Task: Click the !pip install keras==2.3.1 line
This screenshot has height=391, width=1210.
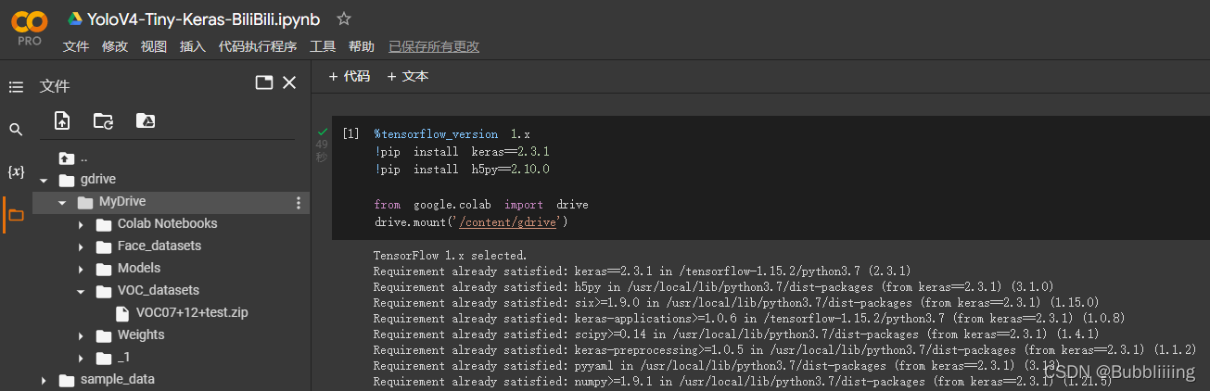Action: click(462, 152)
